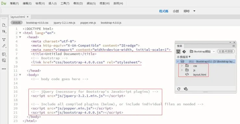Open the 檔案 panel options menu icon

click(234, 46)
